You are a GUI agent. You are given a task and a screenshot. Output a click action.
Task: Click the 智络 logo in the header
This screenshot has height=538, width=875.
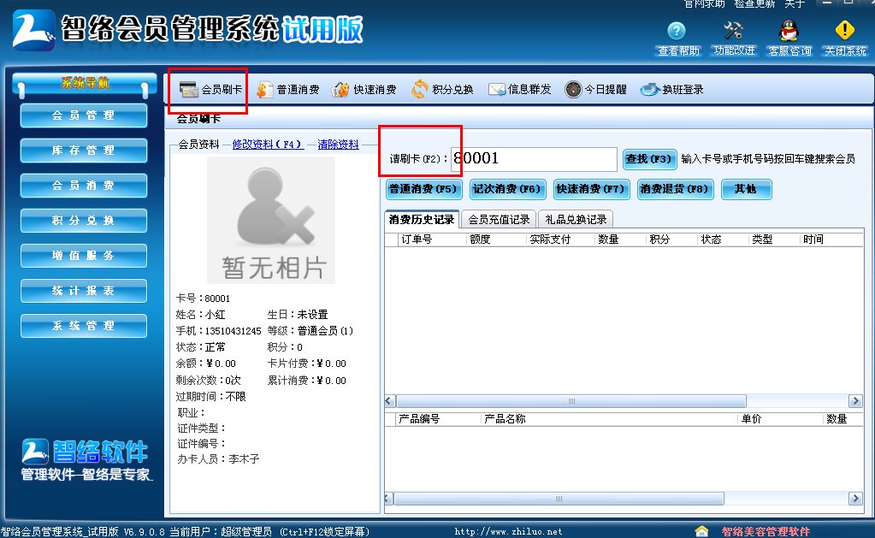[x=33, y=31]
